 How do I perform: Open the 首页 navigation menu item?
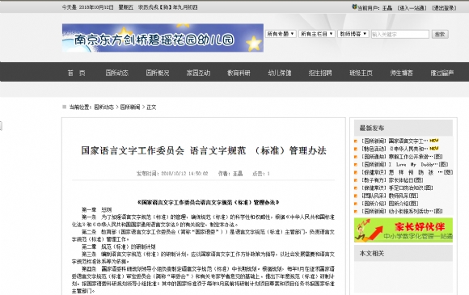[x=77, y=73]
